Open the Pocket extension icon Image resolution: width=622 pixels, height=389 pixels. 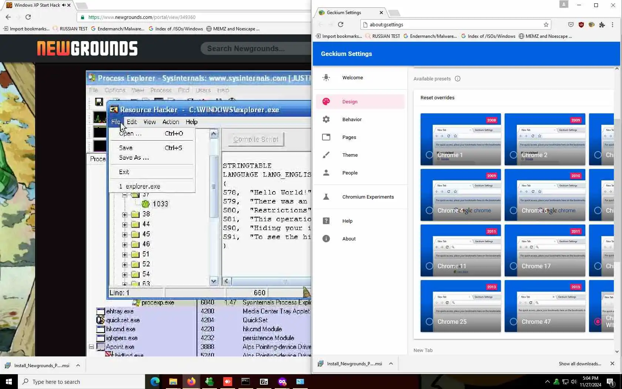[x=571, y=24]
